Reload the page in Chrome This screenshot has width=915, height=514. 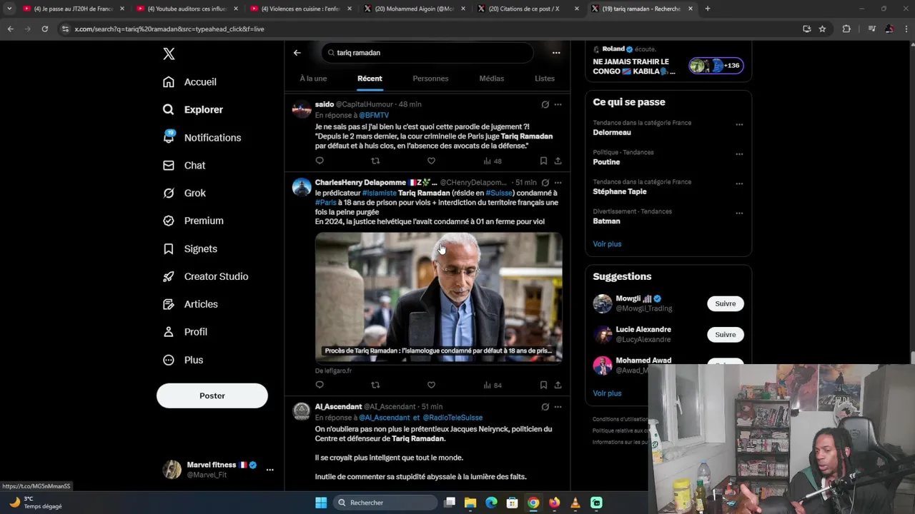pyautogui.click(x=44, y=29)
